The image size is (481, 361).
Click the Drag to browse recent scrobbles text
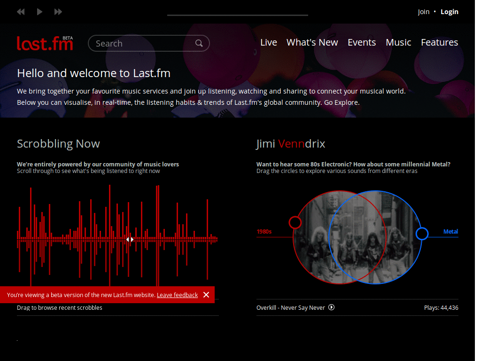pyautogui.click(x=60, y=307)
